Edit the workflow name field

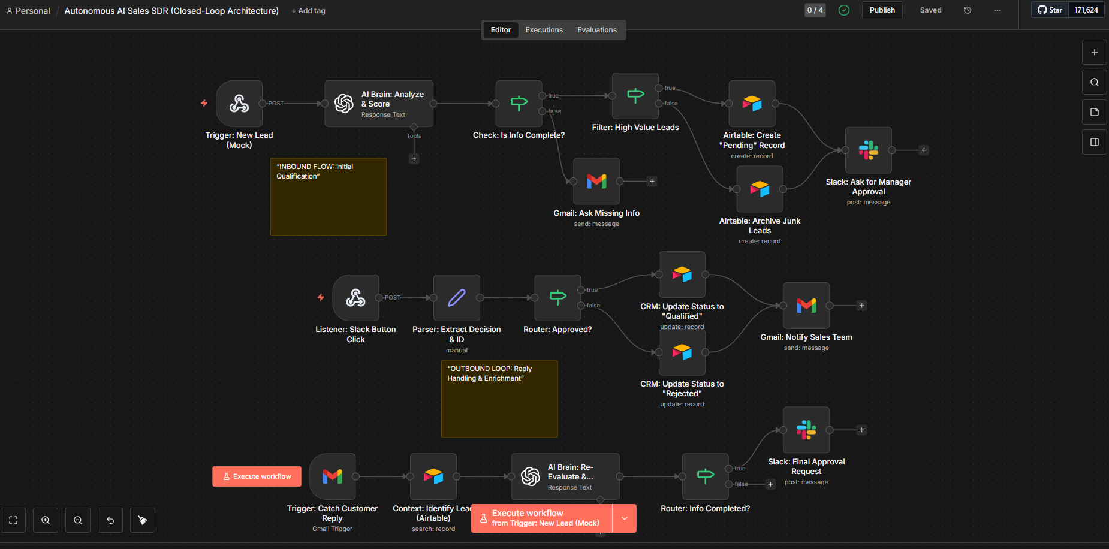(171, 11)
